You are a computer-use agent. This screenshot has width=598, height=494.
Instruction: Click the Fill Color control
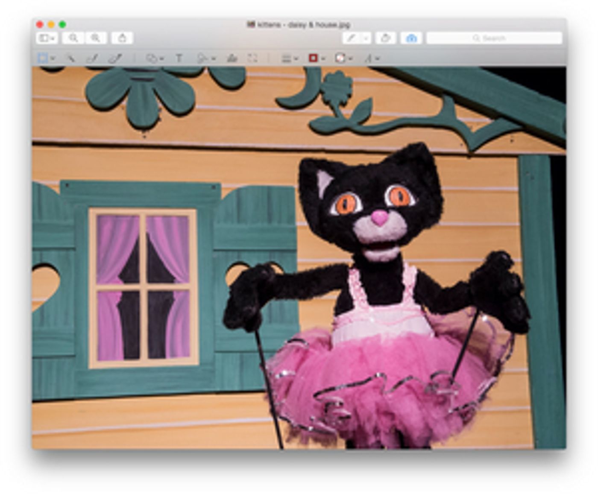[x=341, y=58]
